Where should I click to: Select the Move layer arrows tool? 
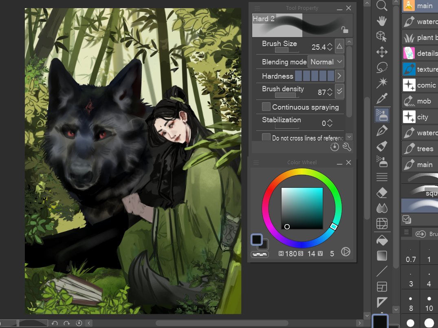[x=382, y=52]
